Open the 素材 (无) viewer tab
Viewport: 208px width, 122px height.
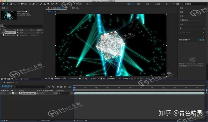click(x=75, y=8)
